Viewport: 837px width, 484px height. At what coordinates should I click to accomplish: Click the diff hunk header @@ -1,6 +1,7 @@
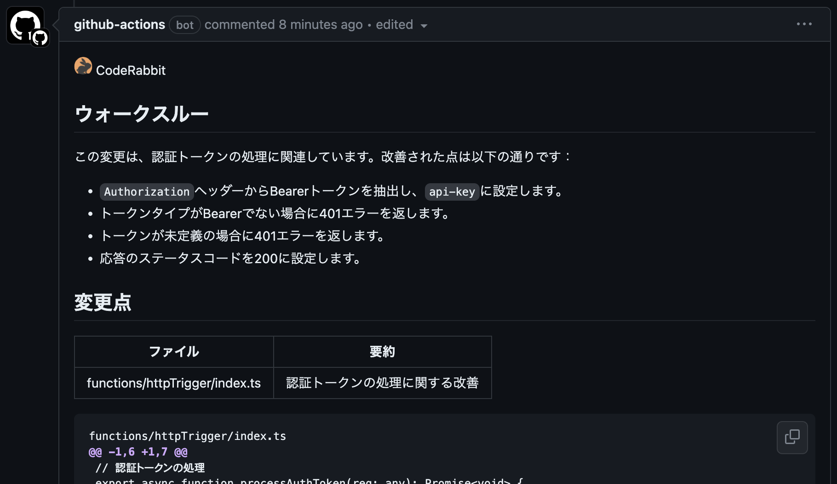coord(138,452)
